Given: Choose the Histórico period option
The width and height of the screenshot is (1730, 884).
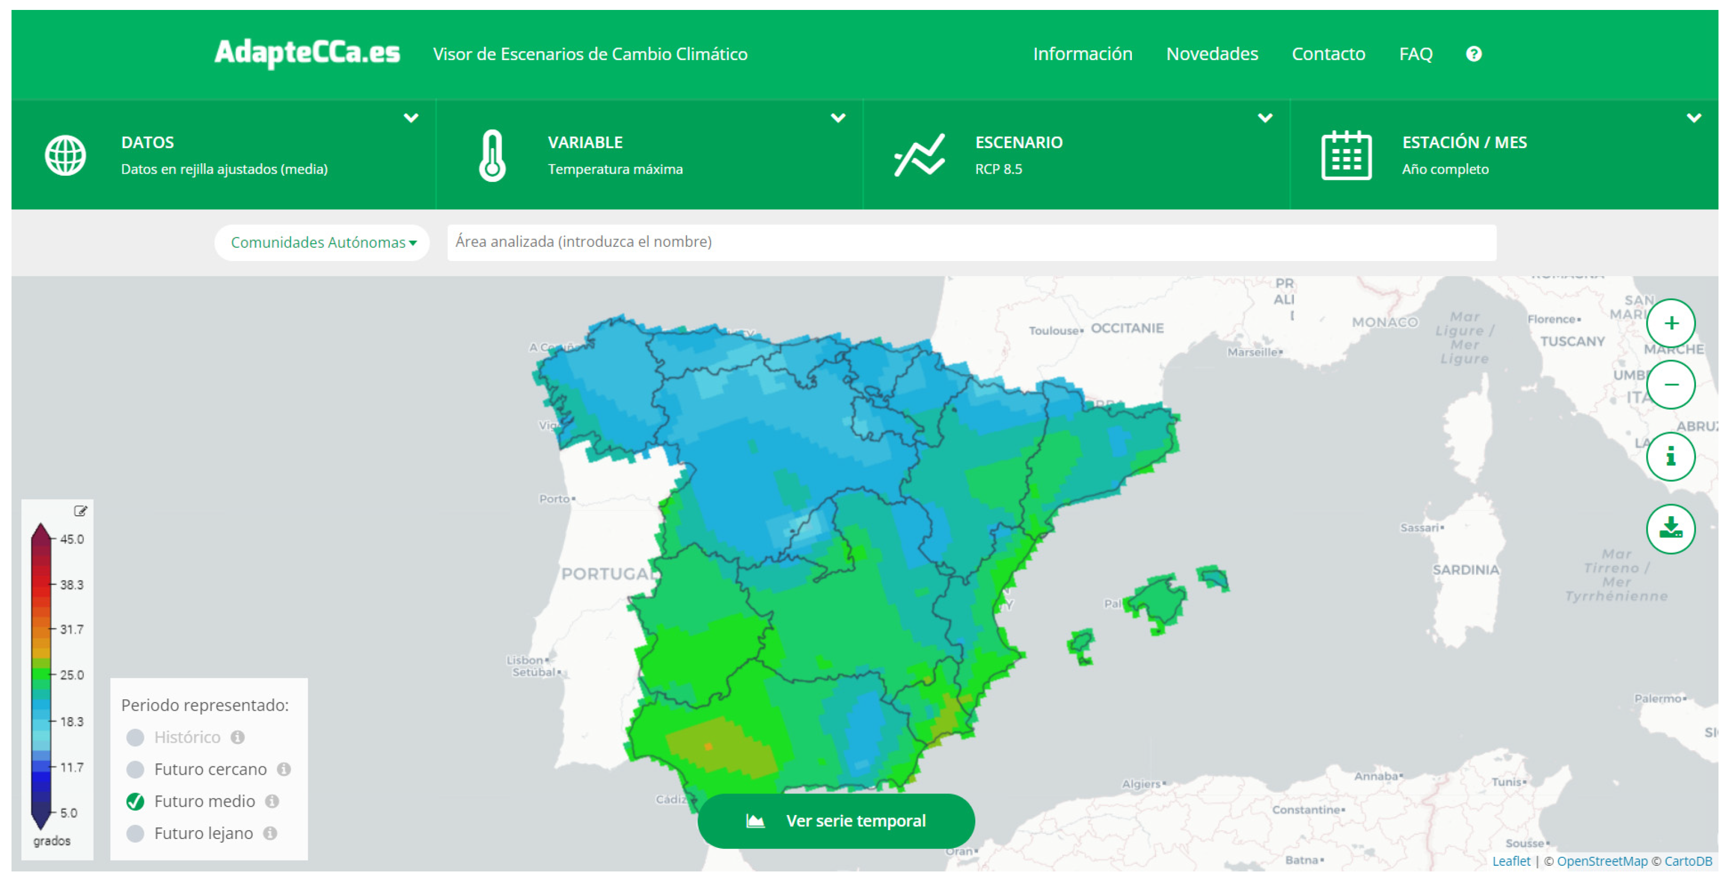Looking at the screenshot, I should click(x=136, y=737).
